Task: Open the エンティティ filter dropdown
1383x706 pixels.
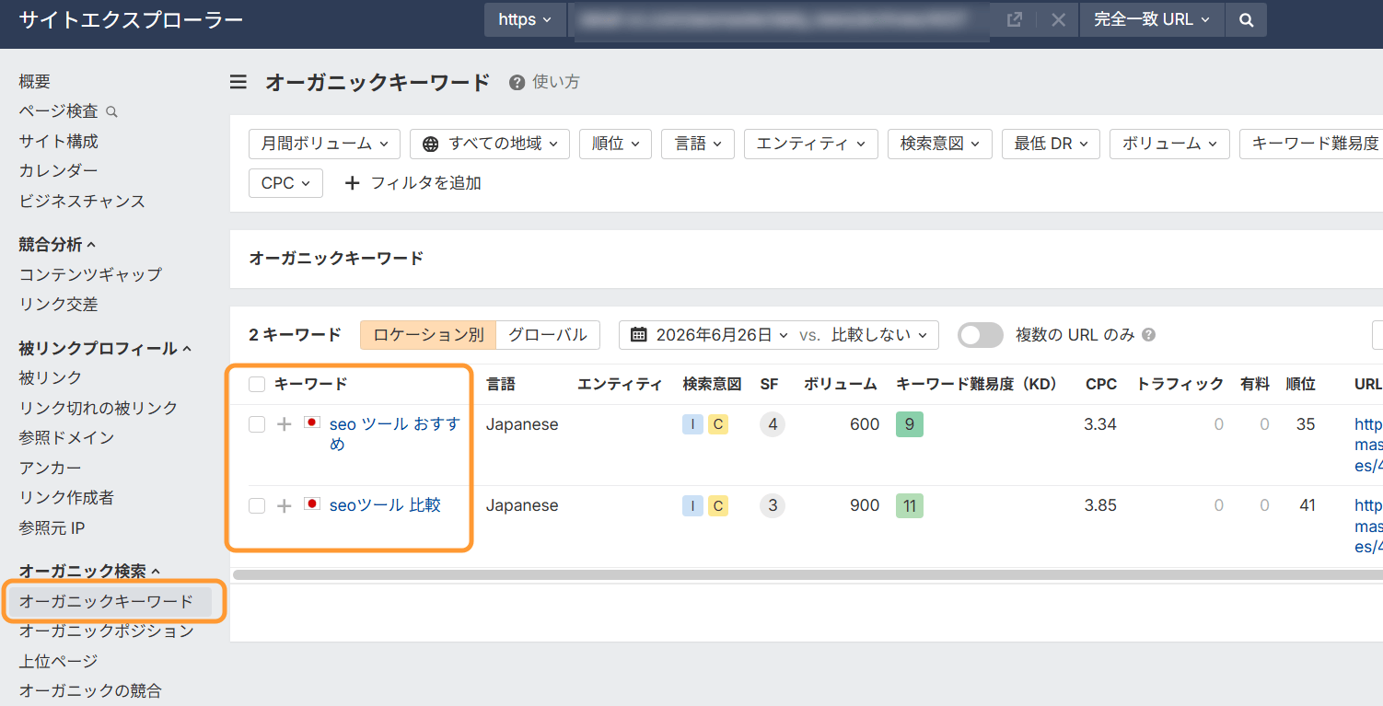Action: [x=810, y=144]
